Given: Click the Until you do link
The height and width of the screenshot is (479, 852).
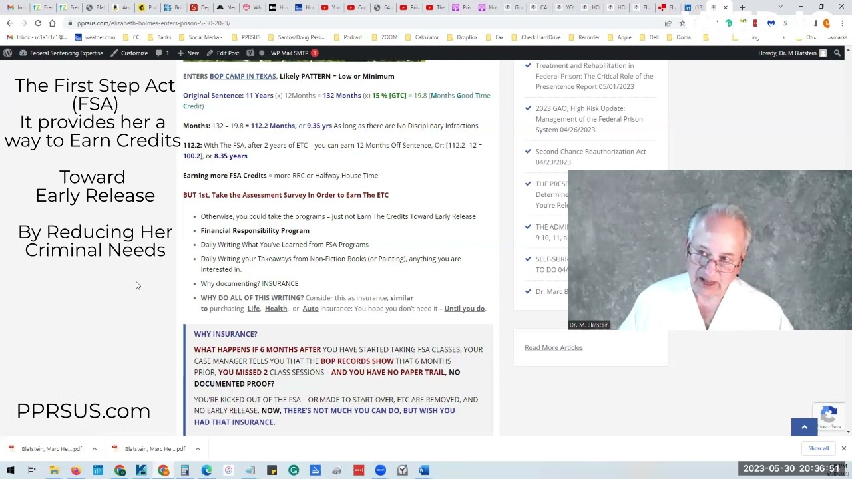Looking at the screenshot, I should click(x=464, y=309).
